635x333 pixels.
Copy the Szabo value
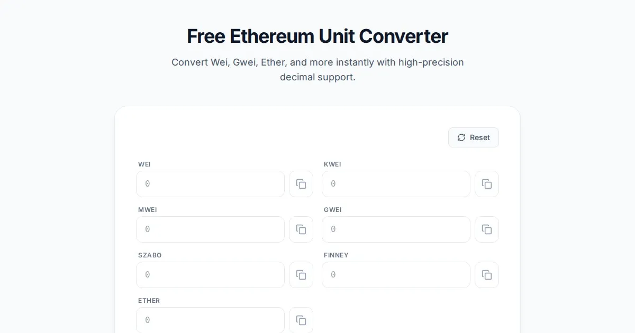click(301, 275)
